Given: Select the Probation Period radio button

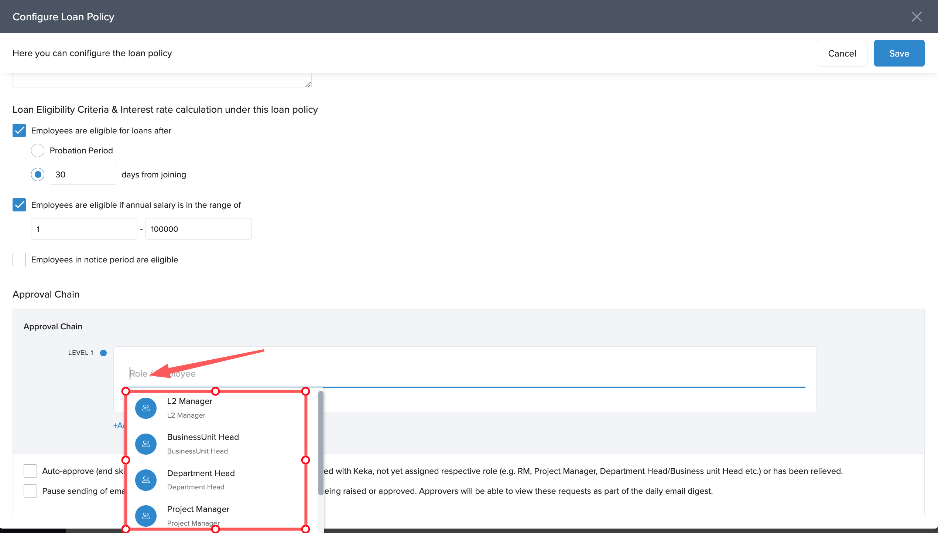Looking at the screenshot, I should (x=38, y=150).
